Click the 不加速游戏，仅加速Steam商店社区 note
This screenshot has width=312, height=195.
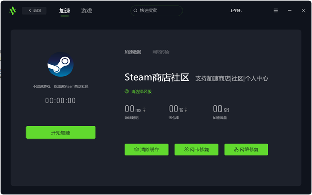point(60,86)
